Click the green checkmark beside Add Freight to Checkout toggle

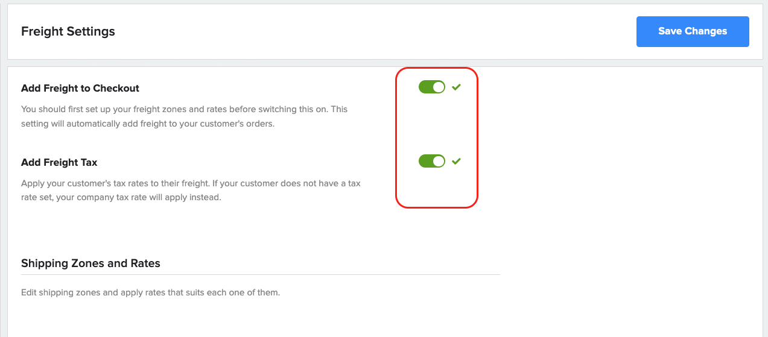(x=457, y=87)
